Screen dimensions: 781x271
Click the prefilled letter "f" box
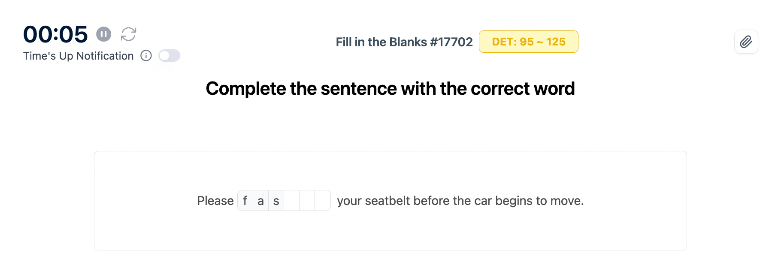tap(245, 201)
